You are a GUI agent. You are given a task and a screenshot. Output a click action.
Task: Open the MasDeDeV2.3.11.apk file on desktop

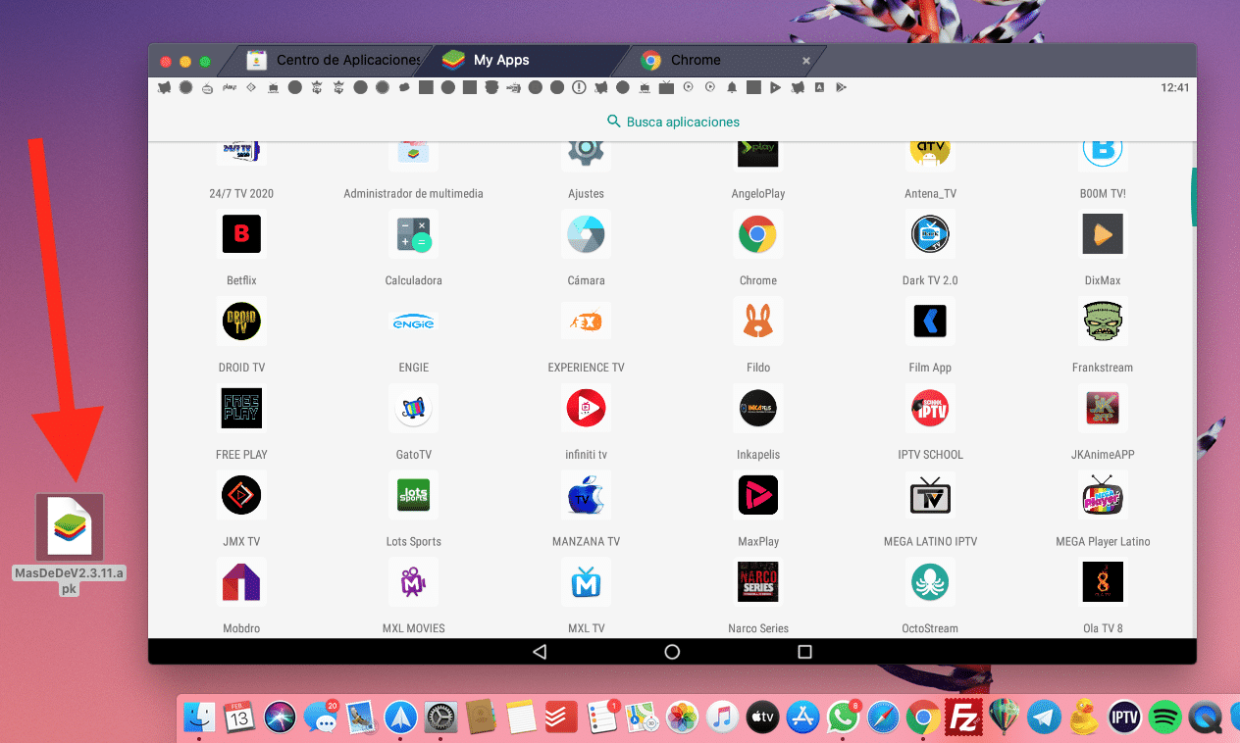pos(67,526)
